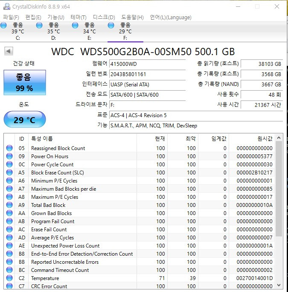Click status icon for End-to-End Error Detection row
This screenshot has height=292, width=288.
(9, 254)
